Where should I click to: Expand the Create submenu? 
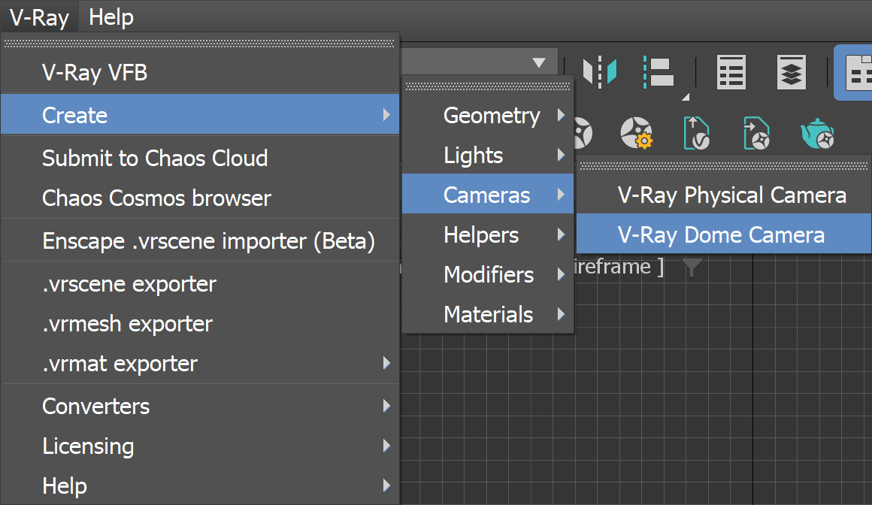point(200,114)
